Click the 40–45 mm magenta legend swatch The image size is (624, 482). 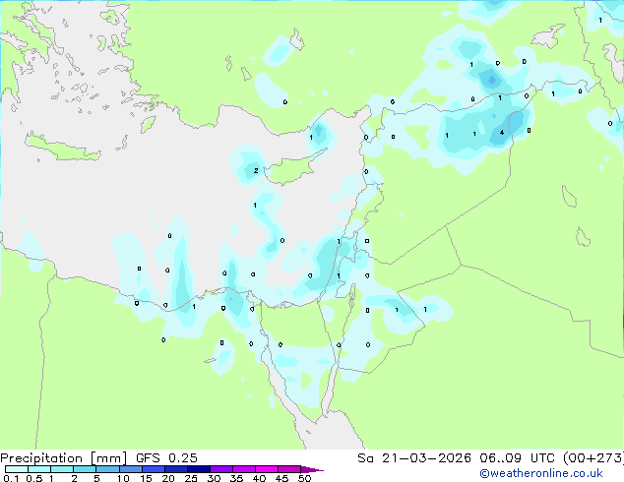click(x=267, y=469)
